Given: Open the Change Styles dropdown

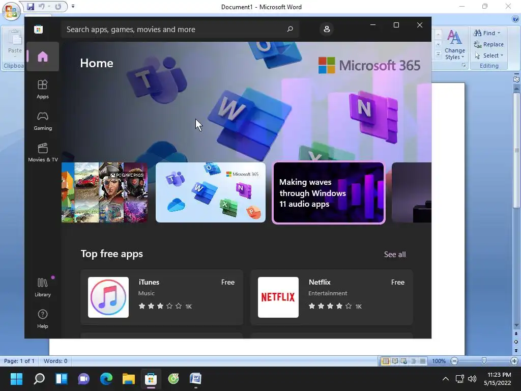Looking at the screenshot, I should [454, 44].
